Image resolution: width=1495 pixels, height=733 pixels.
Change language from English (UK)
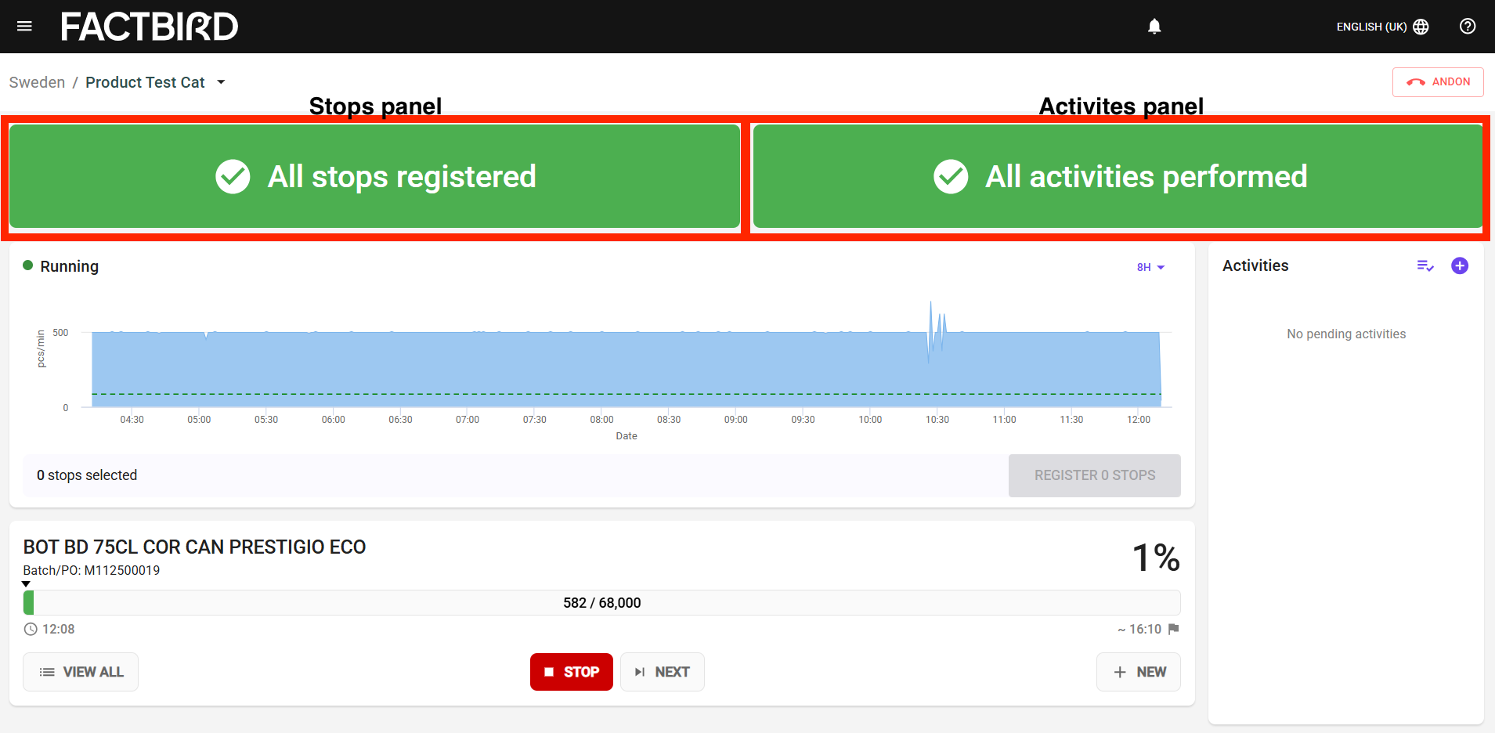click(x=1382, y=27)
